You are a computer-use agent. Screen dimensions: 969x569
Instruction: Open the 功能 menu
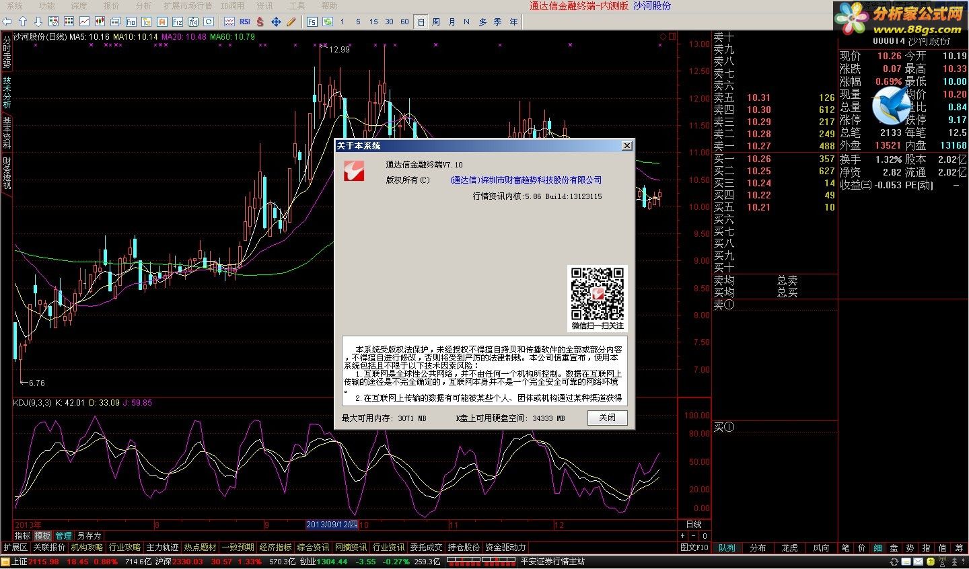(46, 6)
